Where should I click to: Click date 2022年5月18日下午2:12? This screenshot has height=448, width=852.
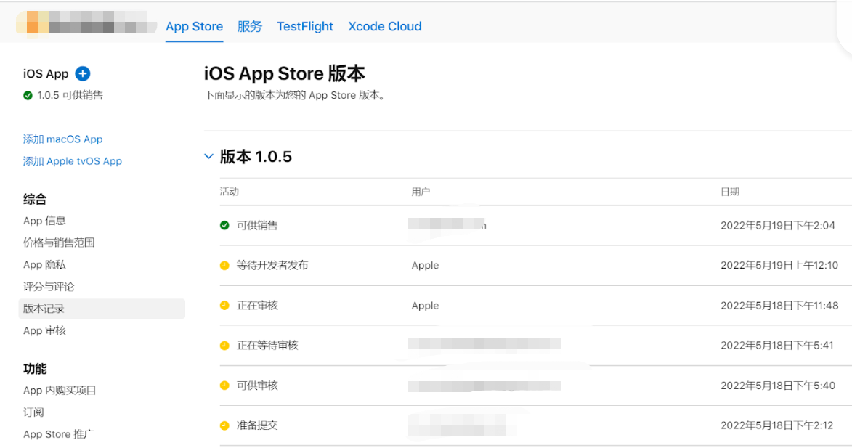point(776,425)
